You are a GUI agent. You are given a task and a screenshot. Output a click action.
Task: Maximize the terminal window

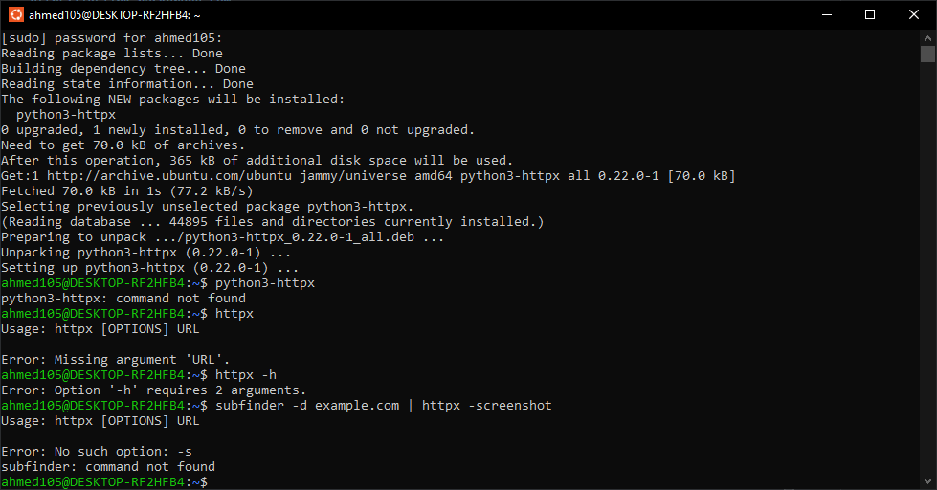tap(870, 14)
